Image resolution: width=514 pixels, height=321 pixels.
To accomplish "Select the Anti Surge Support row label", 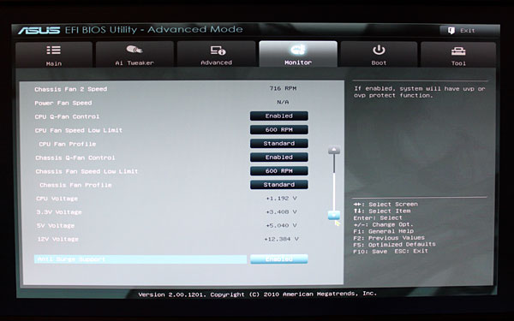I will tap(71, 259).
